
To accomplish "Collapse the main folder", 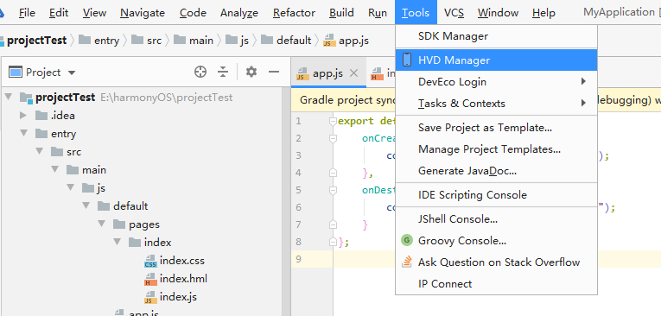I will (55, 169).
